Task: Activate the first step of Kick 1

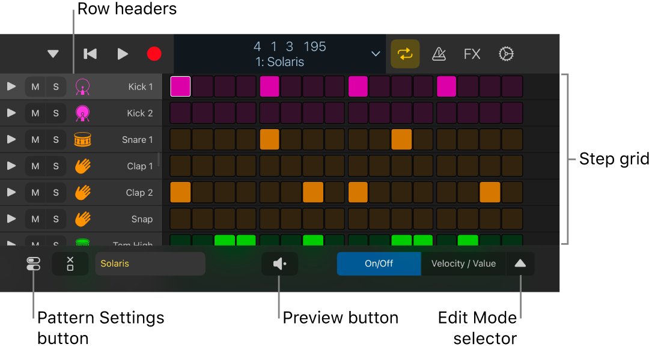Action: tap(180, 86)
